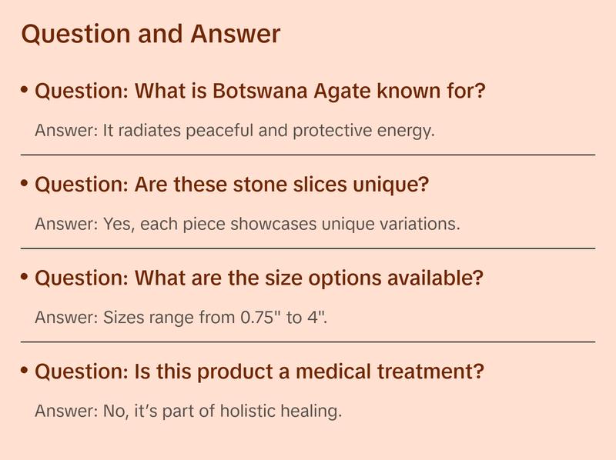Toggle 'What are the size options available?'
616x460 pixels.
259,278
